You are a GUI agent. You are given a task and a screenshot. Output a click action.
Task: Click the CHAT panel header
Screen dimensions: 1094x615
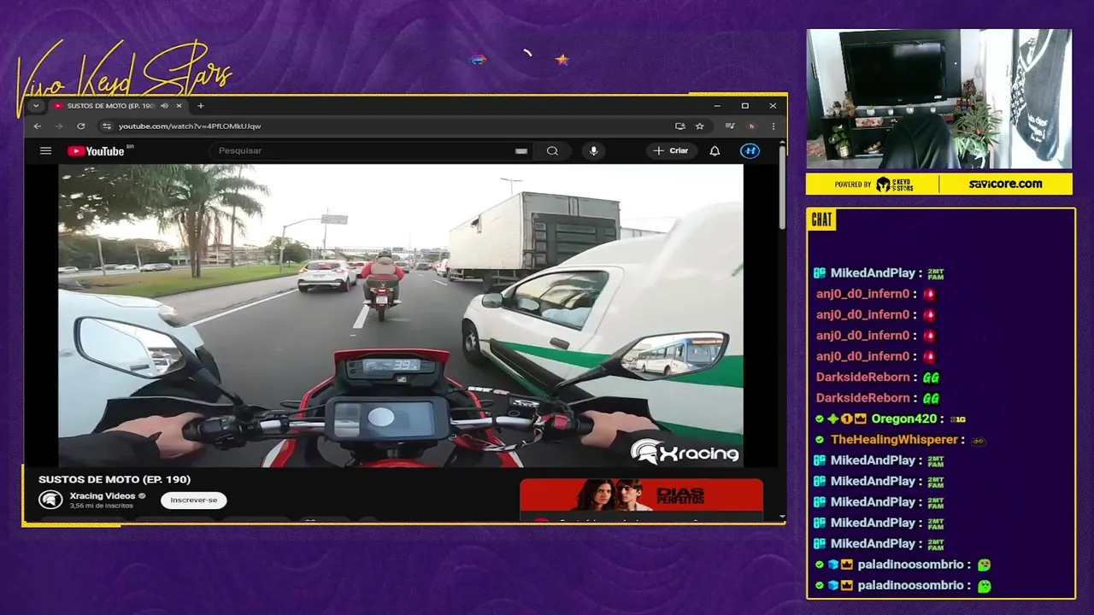821,220
